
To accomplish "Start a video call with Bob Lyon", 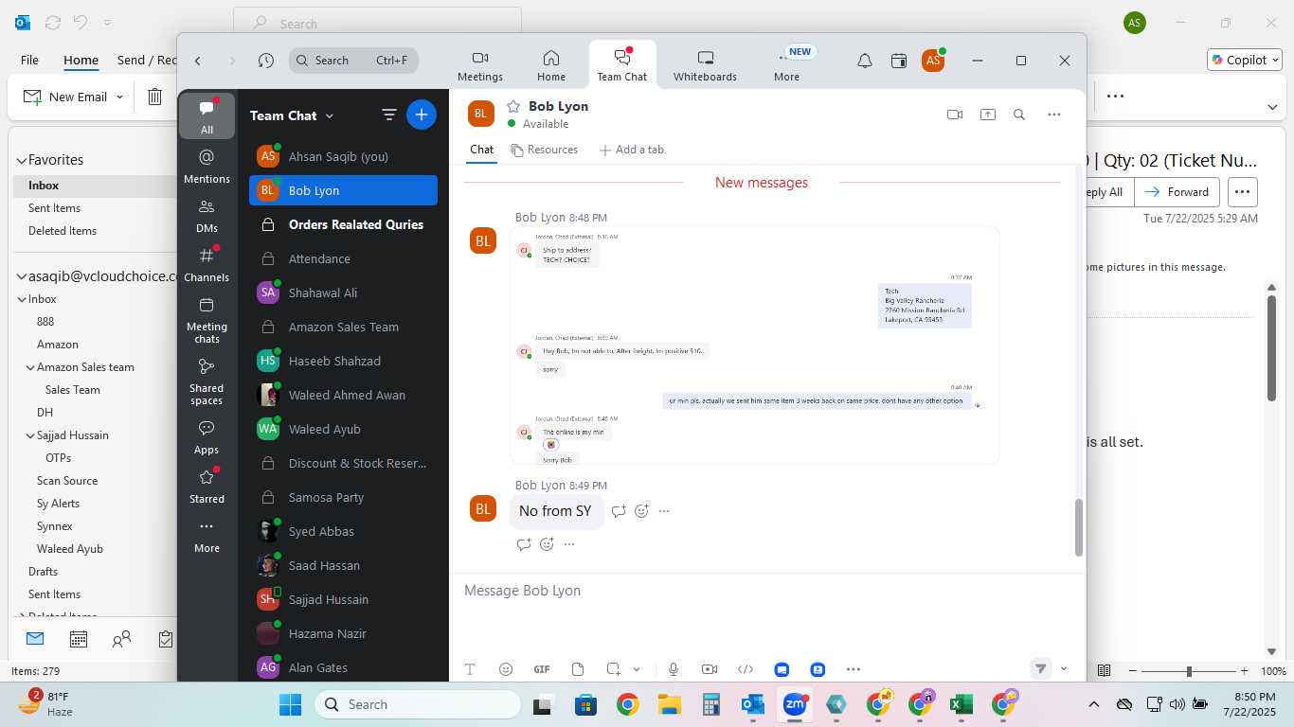I will pos(955,115).
